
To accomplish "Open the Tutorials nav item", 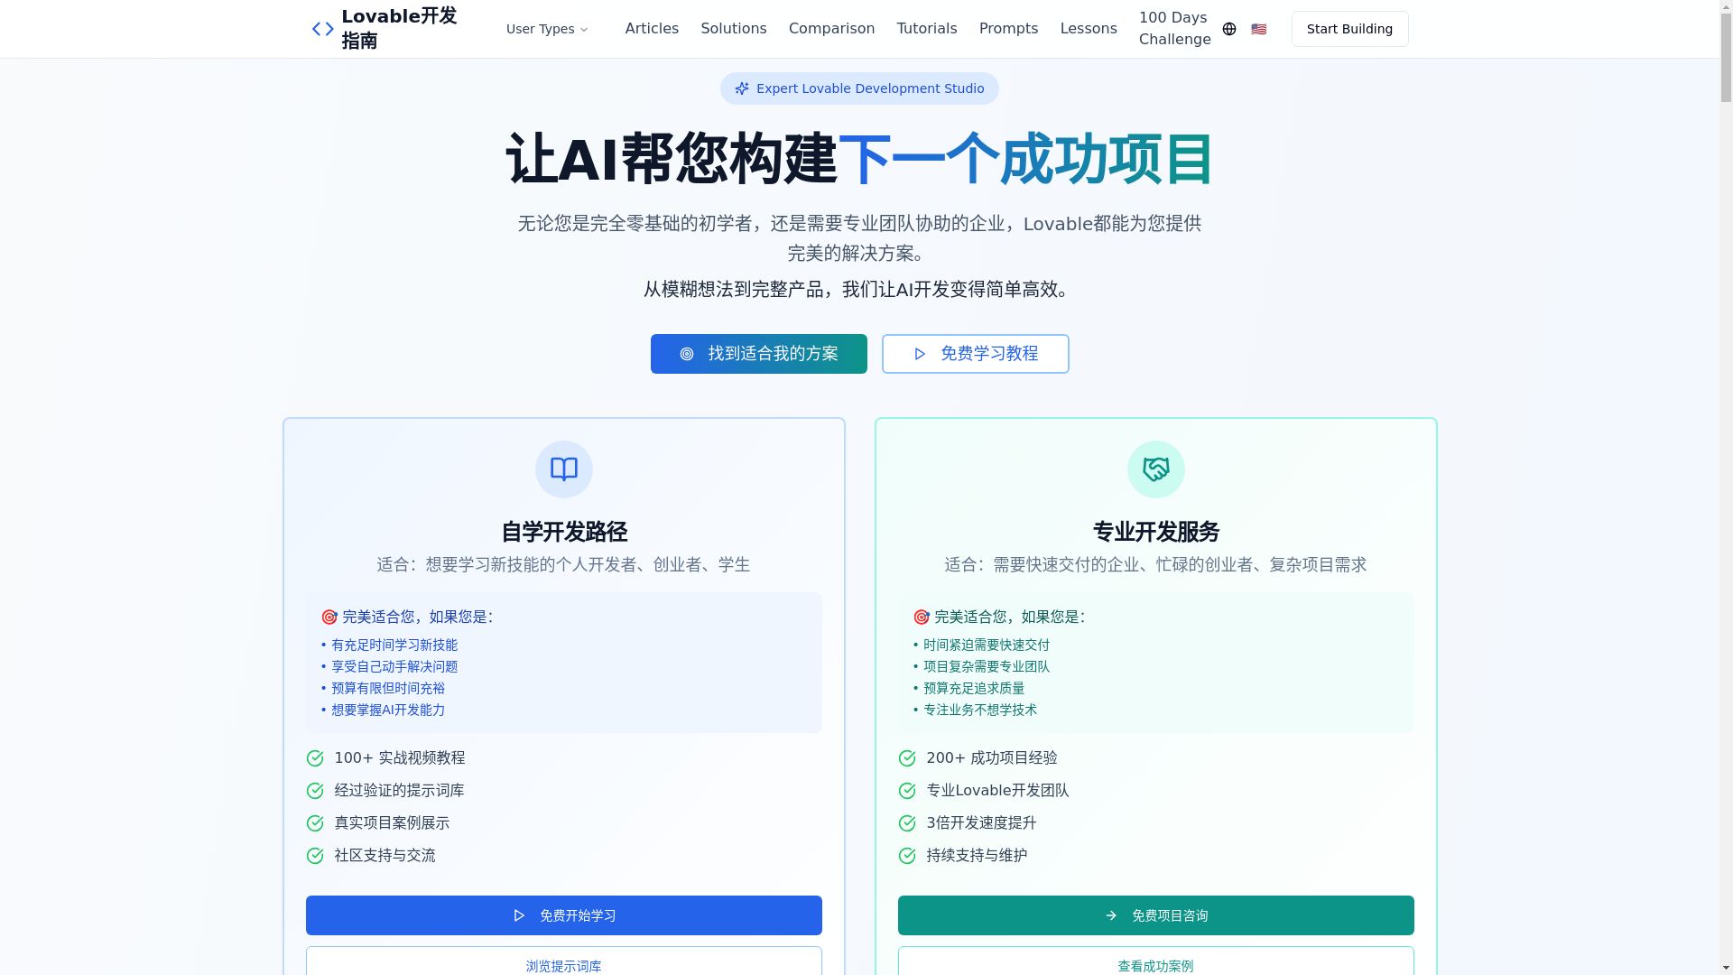I will click(927, 29).
